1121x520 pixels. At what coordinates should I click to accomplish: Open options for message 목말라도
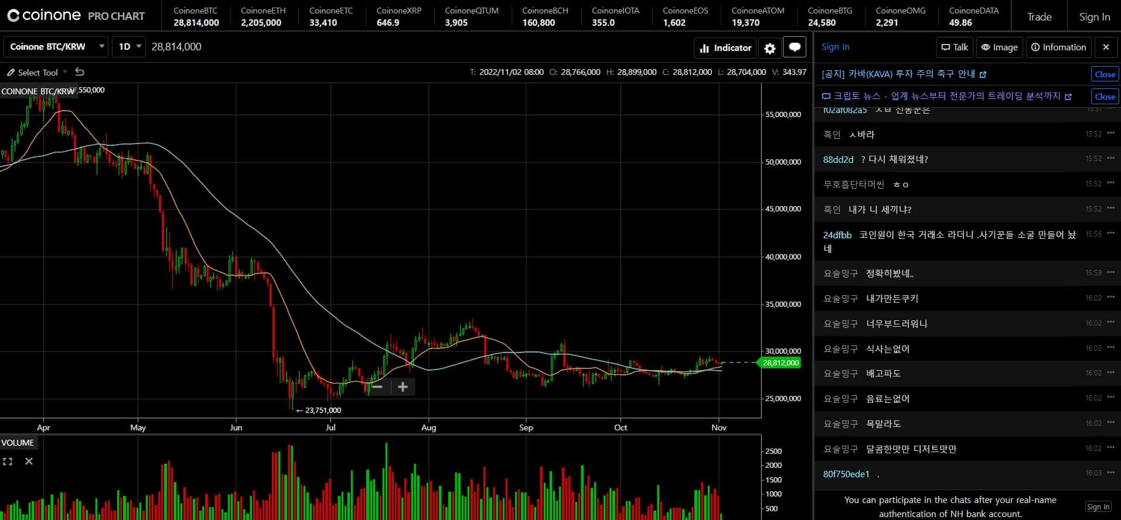pos(1110,422)
